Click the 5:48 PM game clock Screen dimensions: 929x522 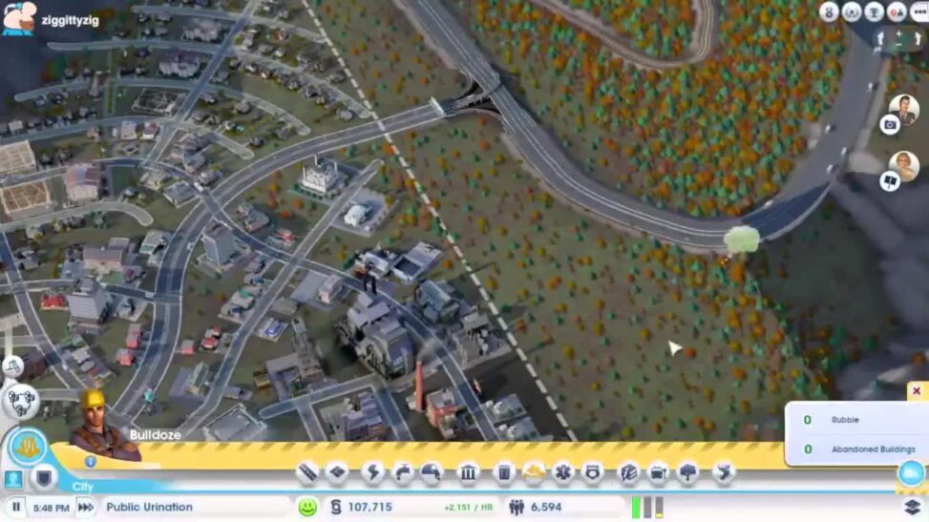pos(51,508)
